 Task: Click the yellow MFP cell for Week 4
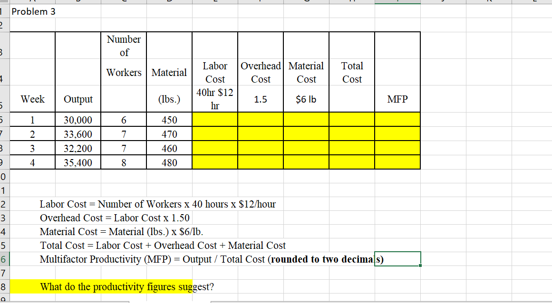tap(397, 162)
